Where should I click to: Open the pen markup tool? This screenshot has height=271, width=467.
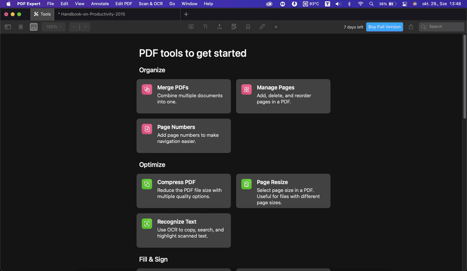pyautogui.click(x=262, y=27)
